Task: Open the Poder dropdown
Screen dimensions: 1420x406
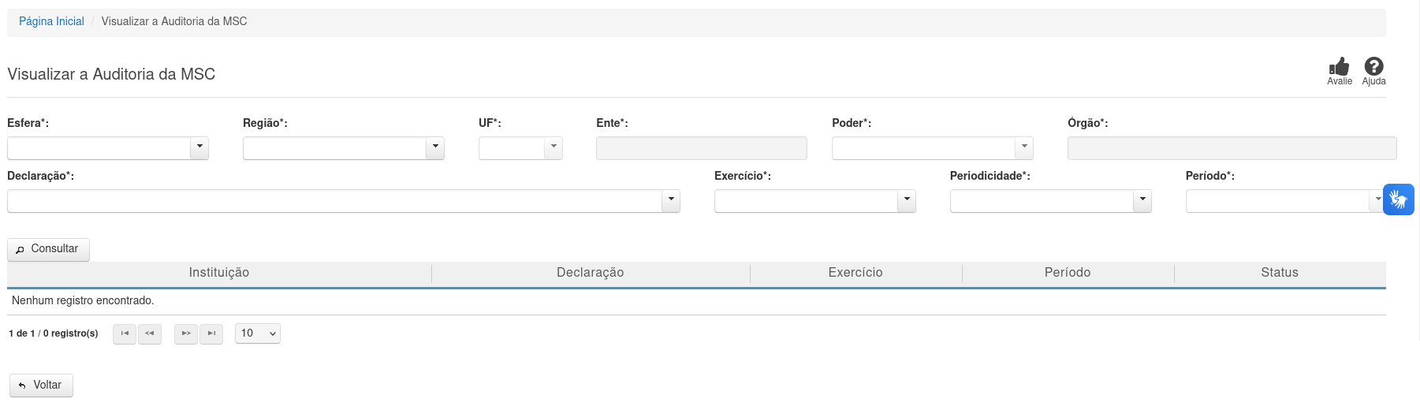Action: [1023, 148]
